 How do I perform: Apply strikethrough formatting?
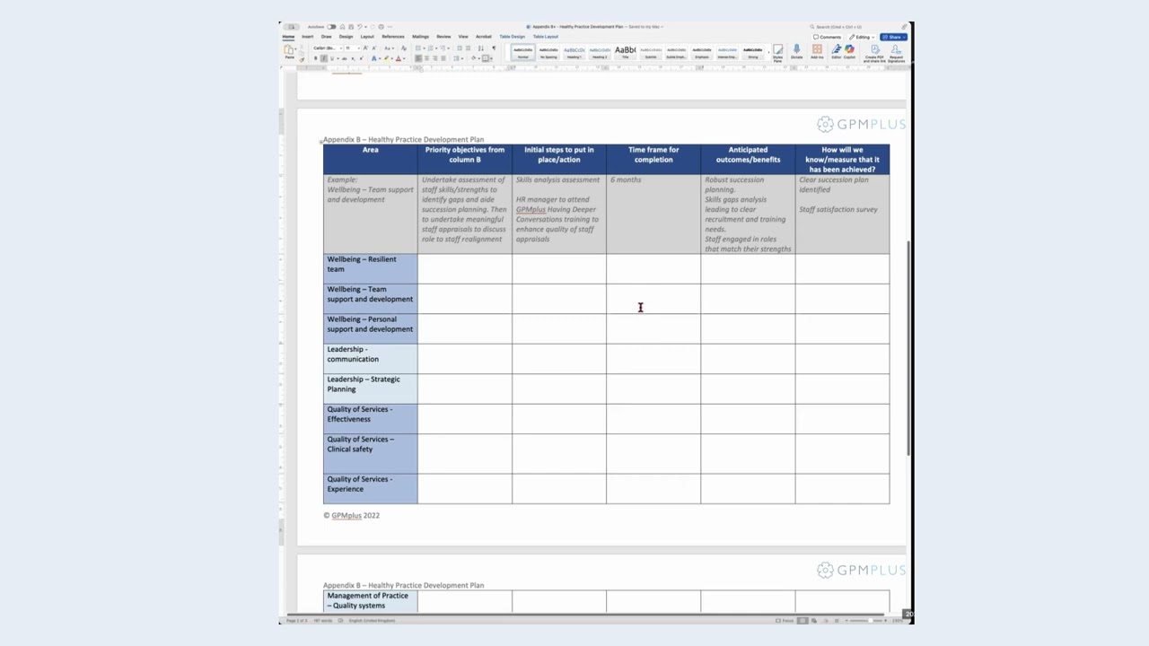(x=345, y=58)
